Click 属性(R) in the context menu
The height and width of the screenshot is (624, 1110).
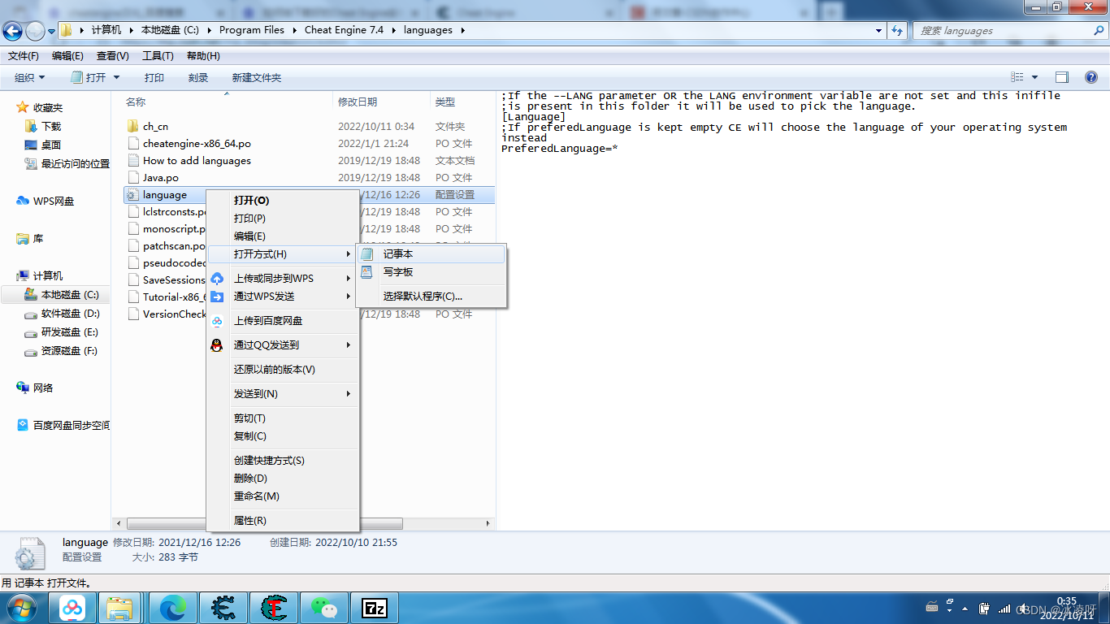click(283, 521)
